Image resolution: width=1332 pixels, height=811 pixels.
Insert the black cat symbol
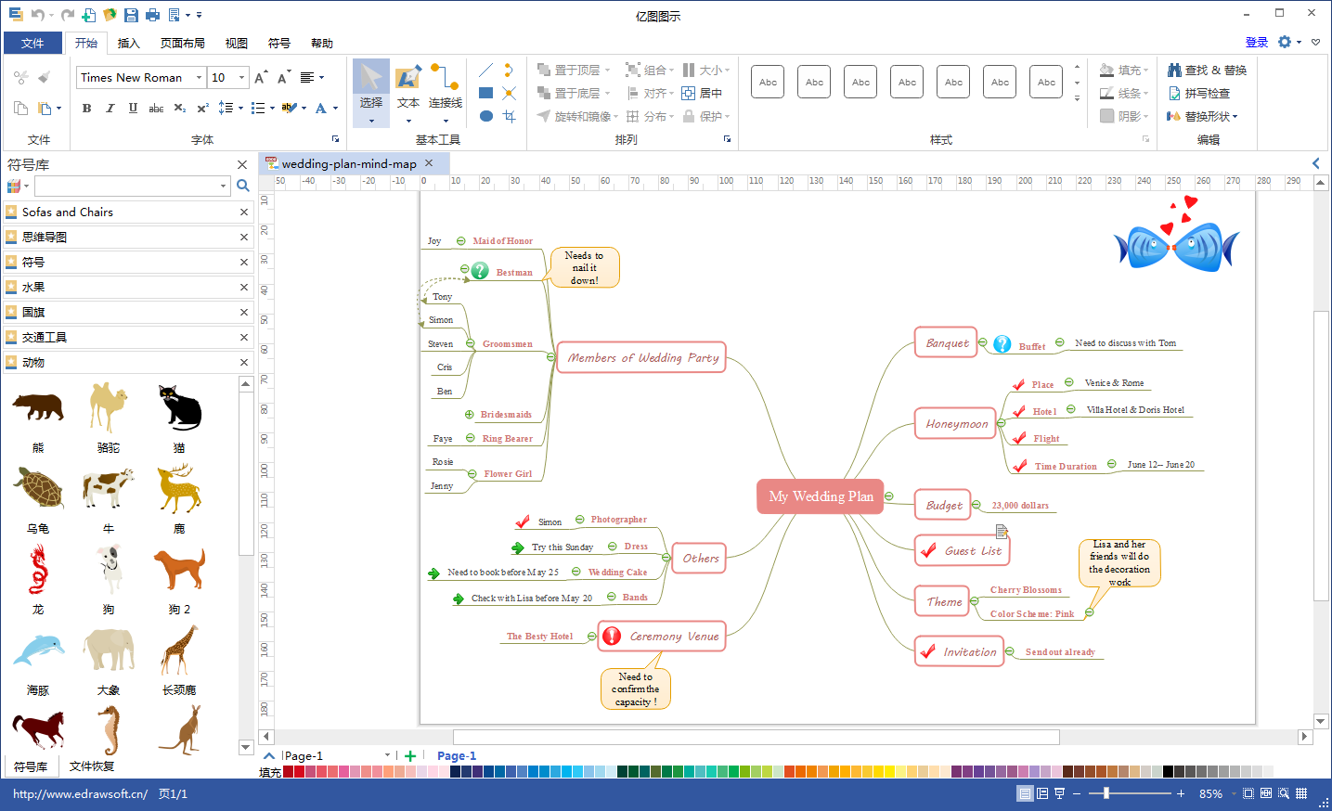point(179,406)
